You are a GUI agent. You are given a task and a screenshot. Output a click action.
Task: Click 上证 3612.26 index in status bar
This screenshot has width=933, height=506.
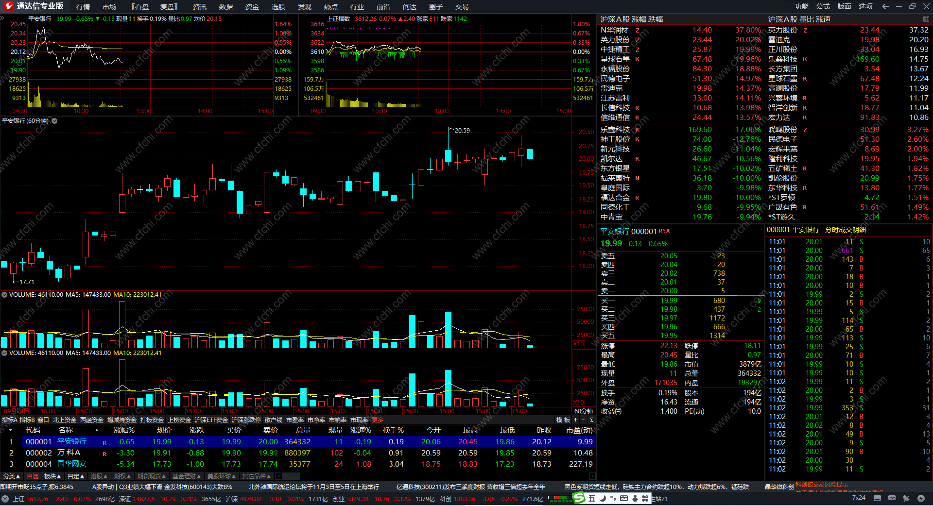coord(31,499)
